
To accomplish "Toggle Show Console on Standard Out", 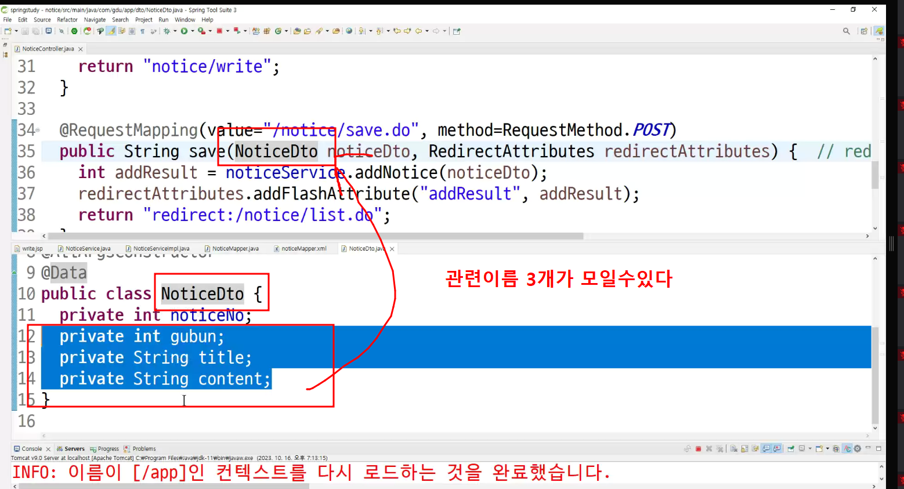I will (x=766, y=449).
